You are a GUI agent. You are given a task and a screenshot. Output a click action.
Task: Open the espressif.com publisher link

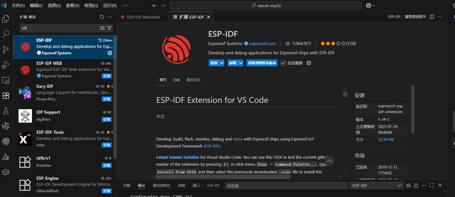click(262, 43)
